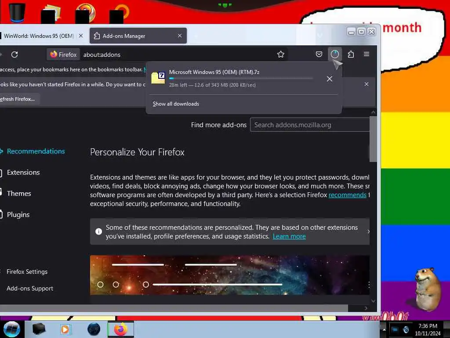The width and height of the screenshot is (450, 338).
Task: Open the Extensions puzzle-piece toolbar icon
Action: 351,54
